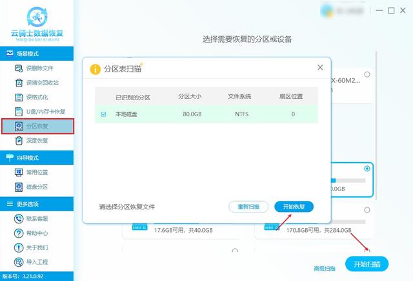413x281 pixels.
Task: Minimize the application window
Action: [379, 10]
